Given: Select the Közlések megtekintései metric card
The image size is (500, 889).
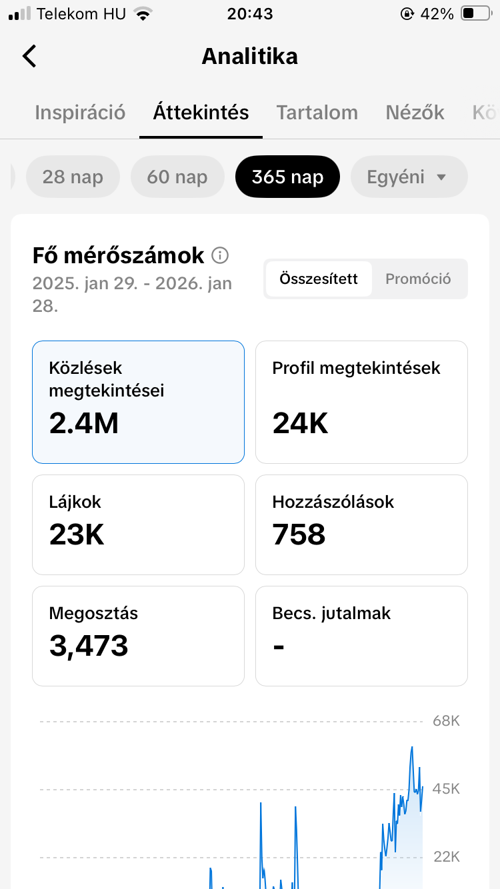Looking at the screenshot, I should click(138, 402).
